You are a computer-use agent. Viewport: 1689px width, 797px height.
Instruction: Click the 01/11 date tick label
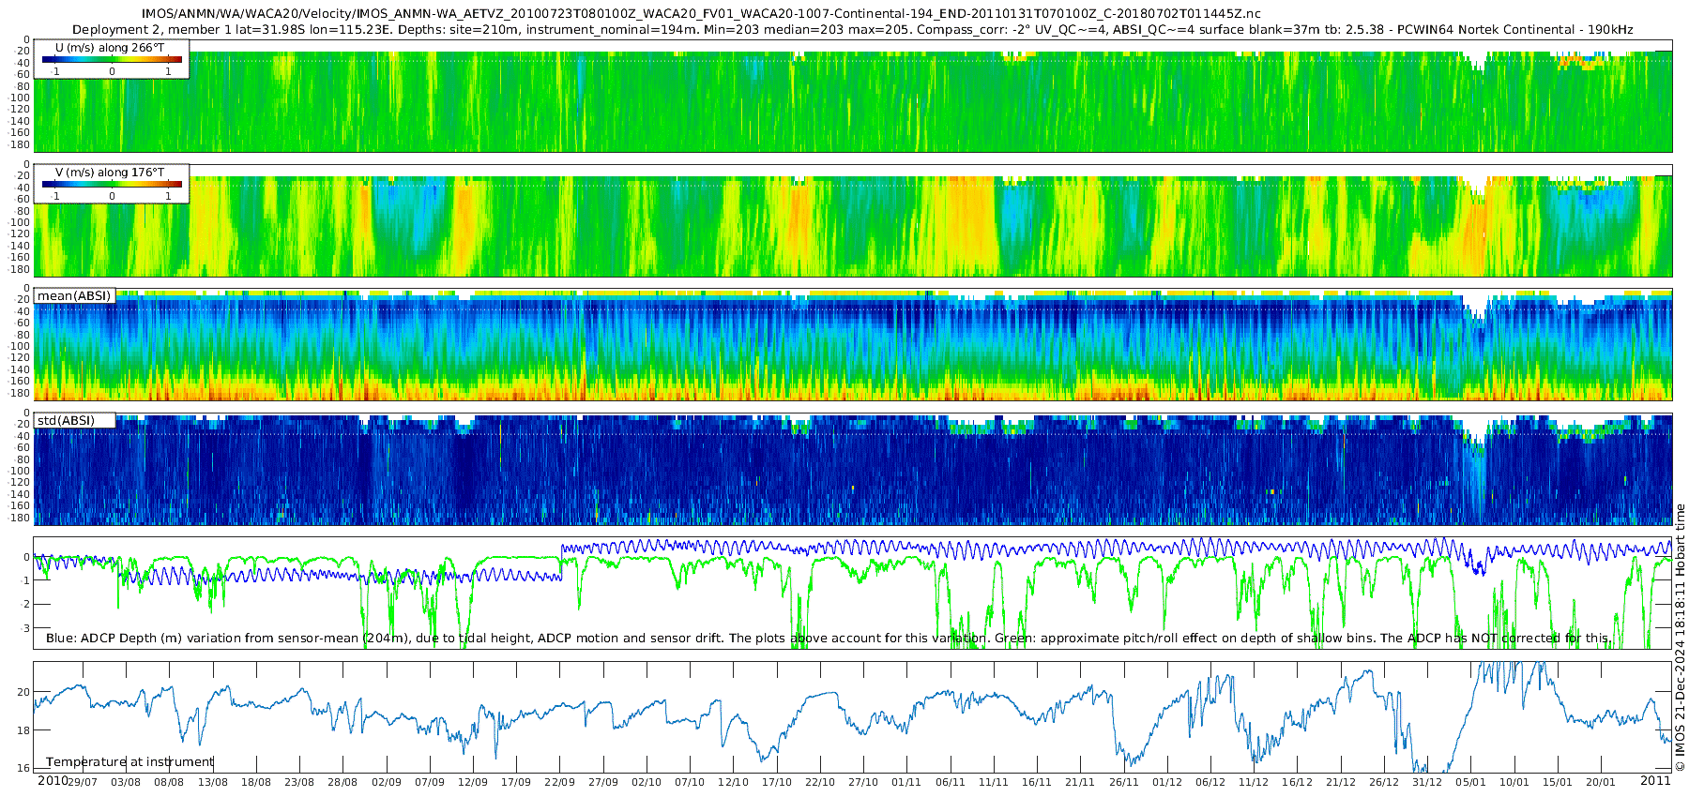[906, 783]
